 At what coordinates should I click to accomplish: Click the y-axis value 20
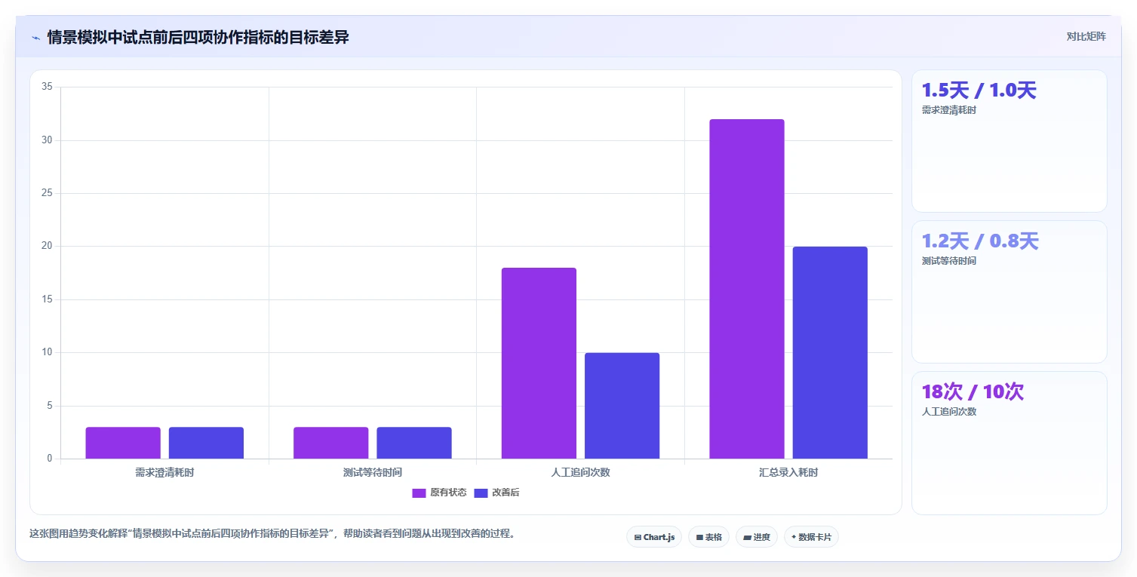[47, 246]
